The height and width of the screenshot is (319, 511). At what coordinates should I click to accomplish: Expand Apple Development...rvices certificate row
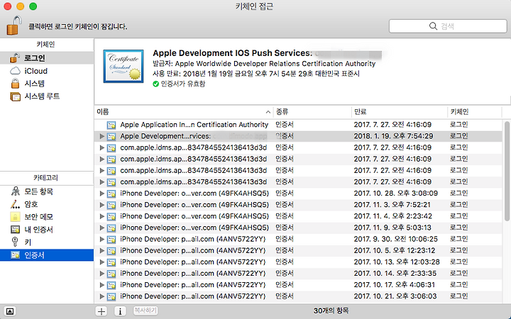102,136
